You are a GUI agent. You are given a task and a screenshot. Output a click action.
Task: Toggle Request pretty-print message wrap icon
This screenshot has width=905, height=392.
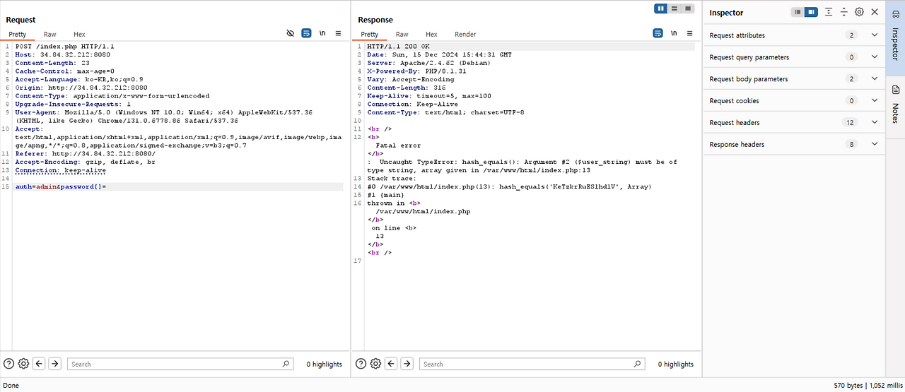pos(306,33)
